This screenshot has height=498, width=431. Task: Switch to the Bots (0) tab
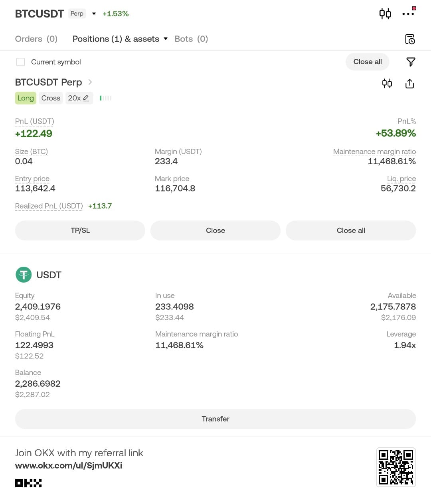[191, 39]
